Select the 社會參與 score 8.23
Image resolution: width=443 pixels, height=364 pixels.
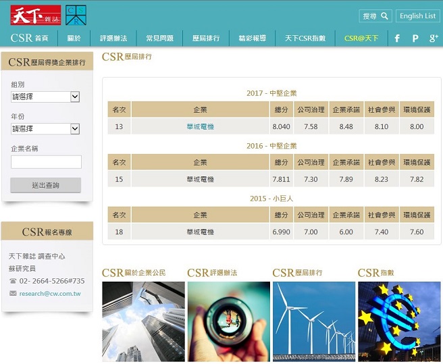(x=382, y=179)
